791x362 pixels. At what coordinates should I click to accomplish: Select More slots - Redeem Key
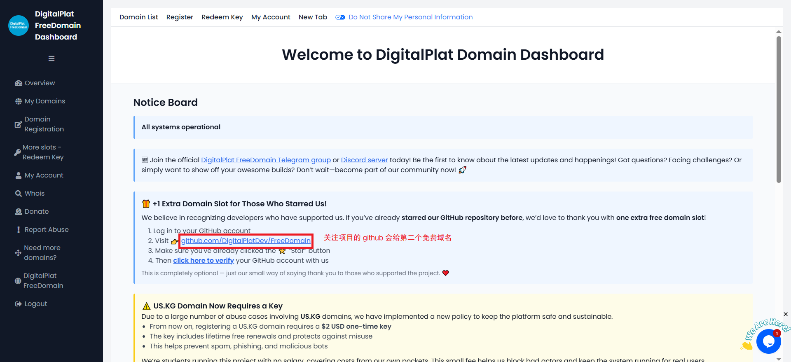click(x=43, y=152)
